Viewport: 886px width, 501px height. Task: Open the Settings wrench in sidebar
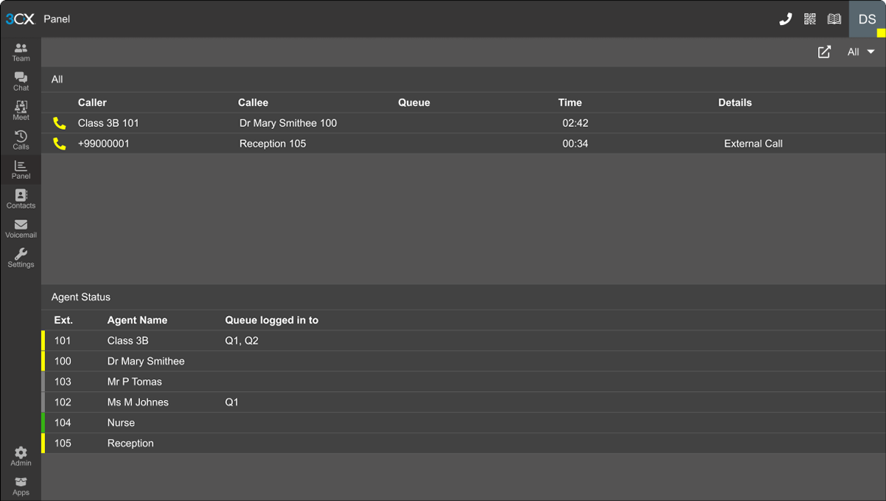[x=21, y=258]
